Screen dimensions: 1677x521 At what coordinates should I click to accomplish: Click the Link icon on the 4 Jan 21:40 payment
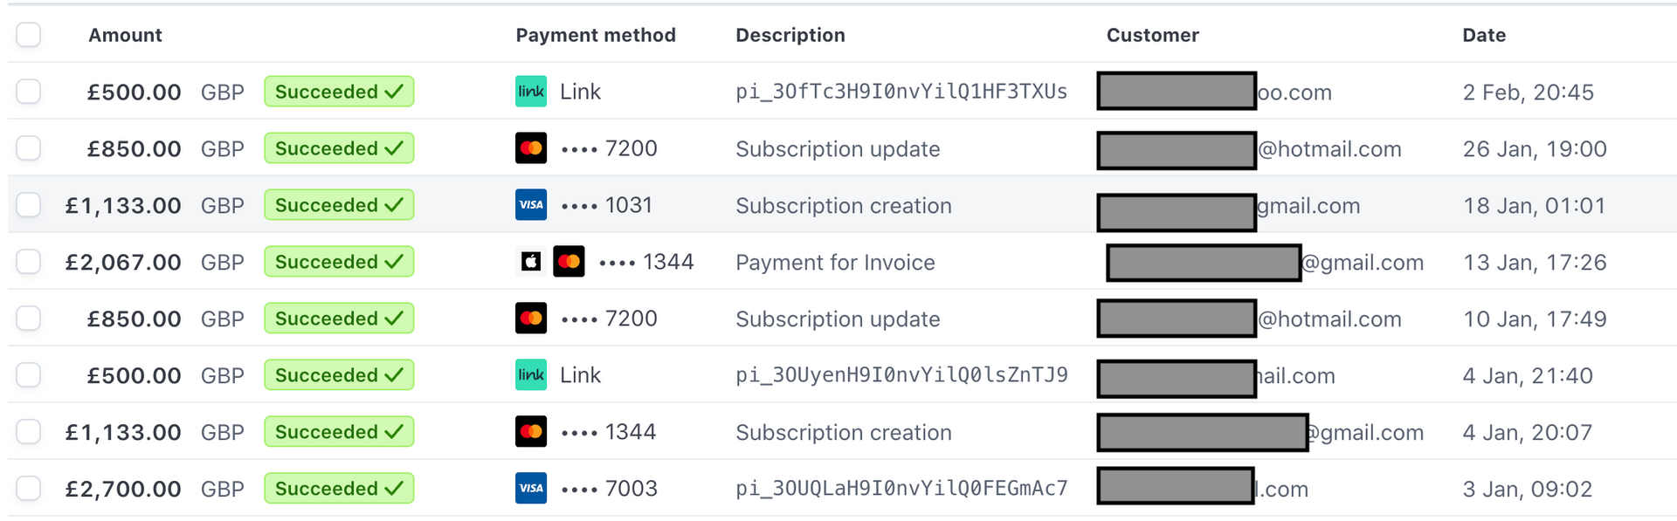click(x=531, y=375)
